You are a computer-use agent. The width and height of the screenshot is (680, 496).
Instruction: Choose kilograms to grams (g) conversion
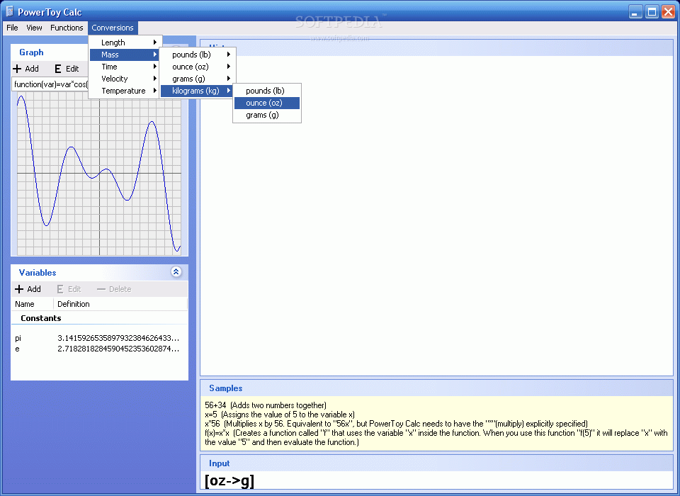click(x=267, y=115)
